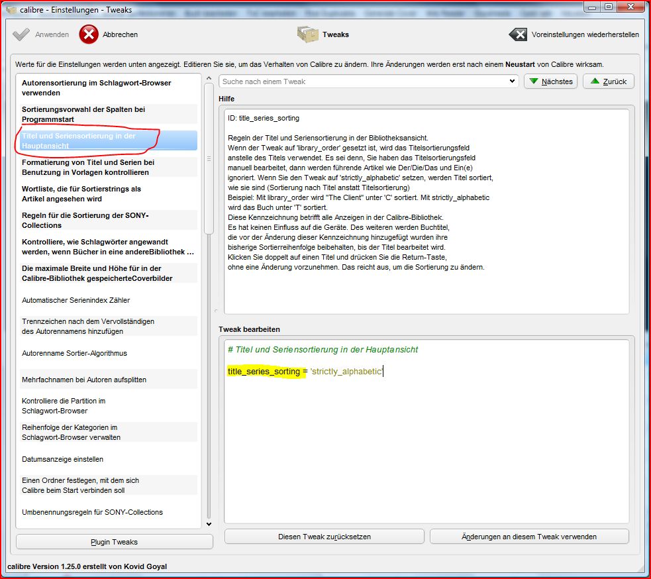The height and width of the screenshot is (579, 651).
Task: Click the 'strictly_alphabetic' value in editor
Action: coord(346,372)
